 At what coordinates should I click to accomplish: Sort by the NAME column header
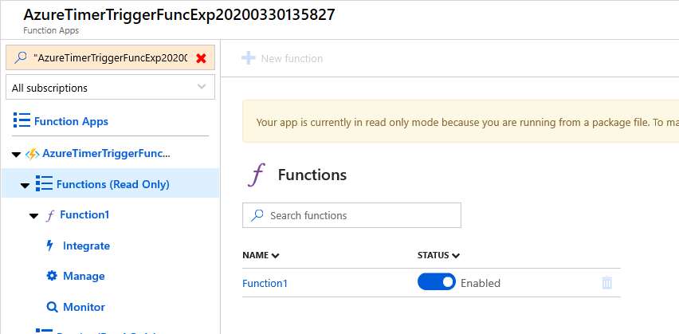[x=261, y=255]
